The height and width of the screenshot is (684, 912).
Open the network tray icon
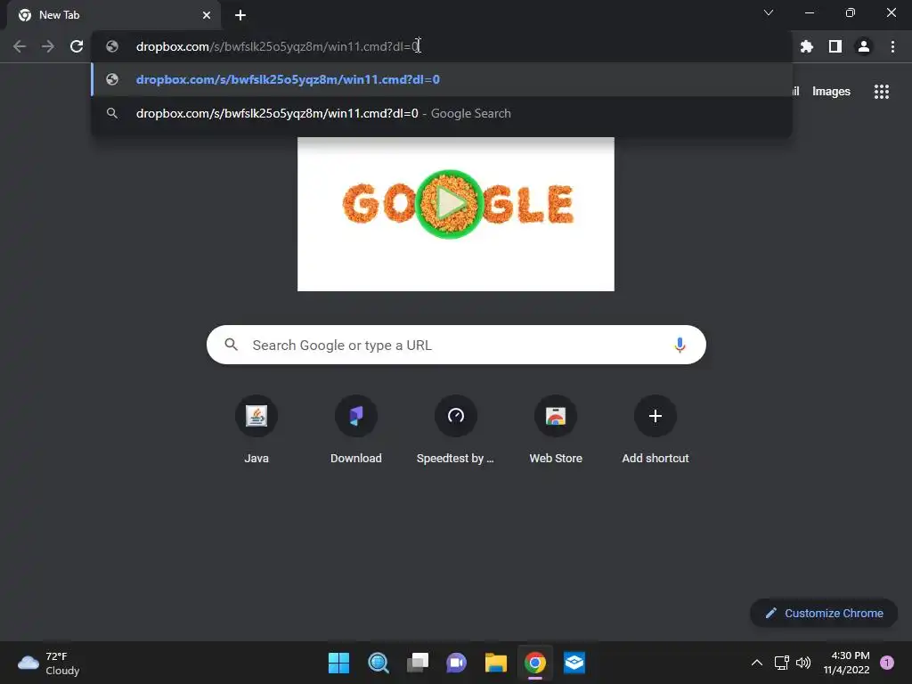pos(781,663)
